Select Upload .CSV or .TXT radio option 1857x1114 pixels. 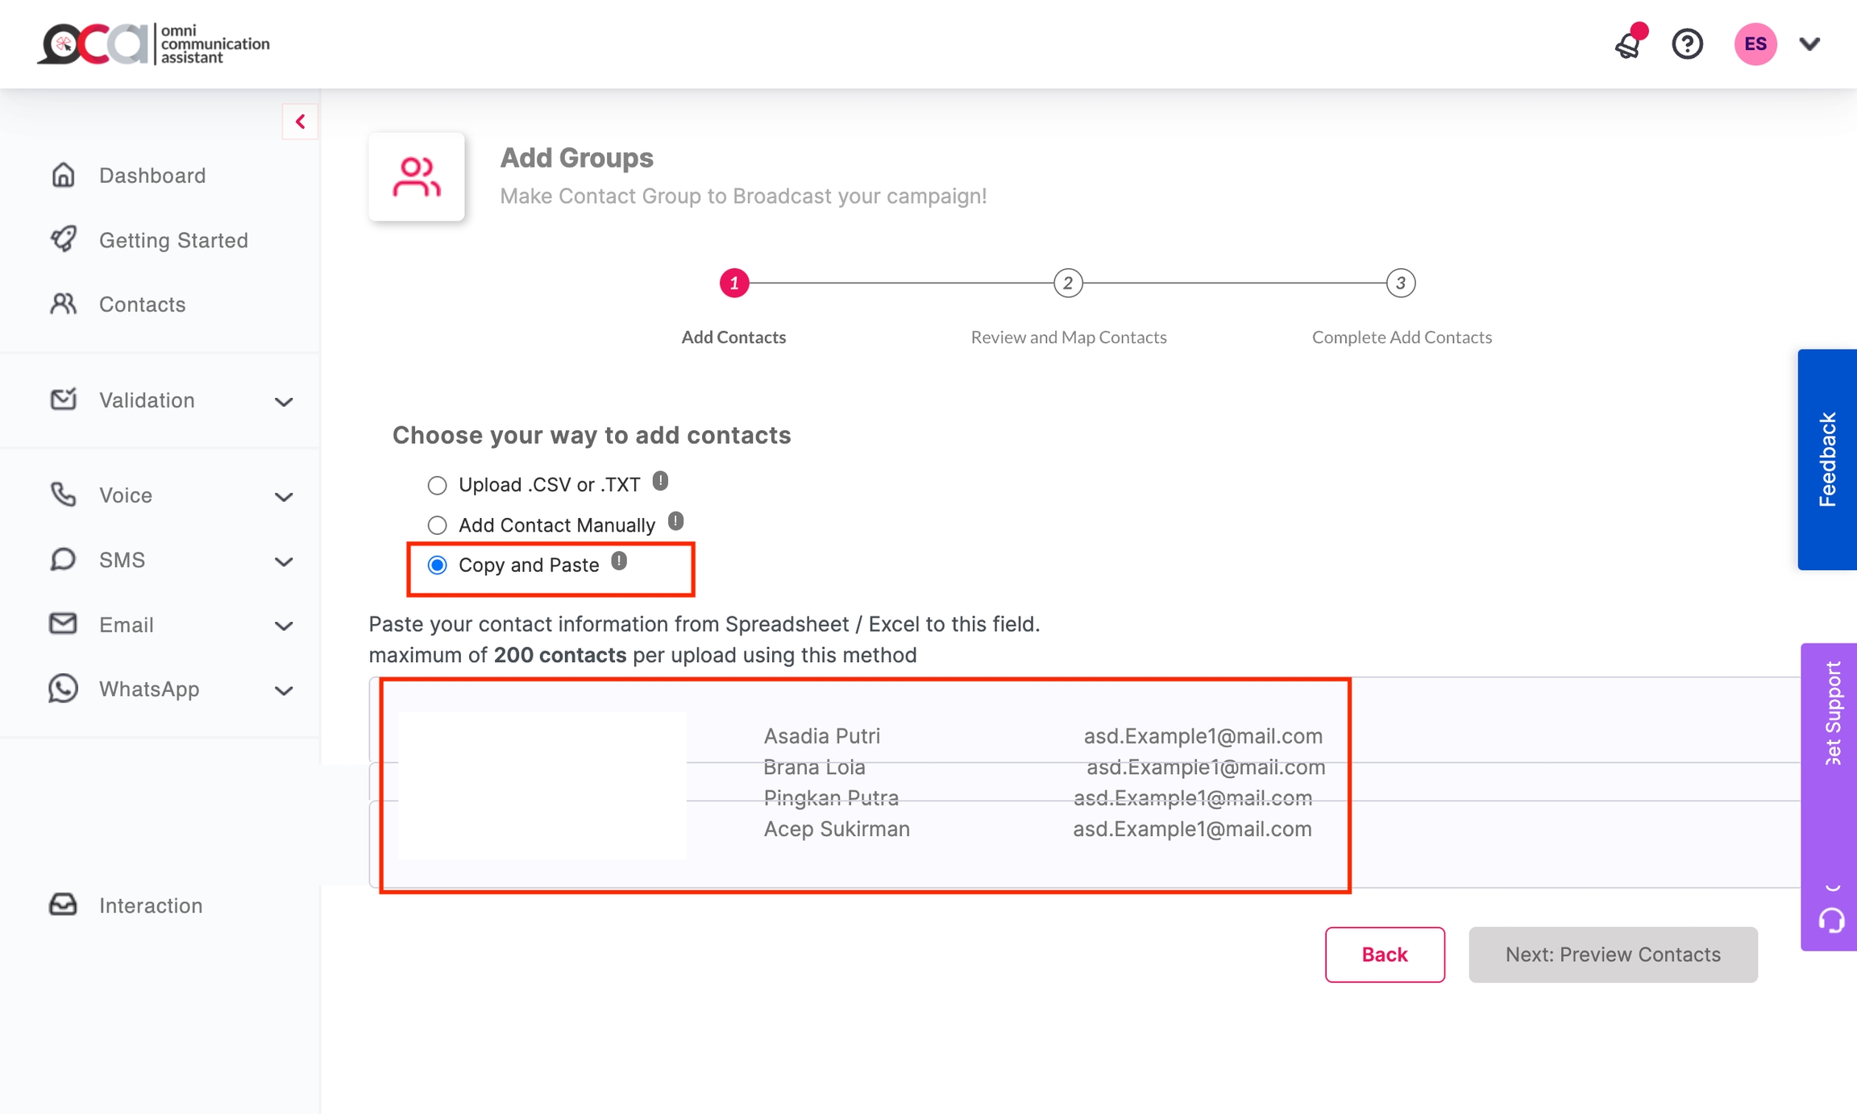coord(437,485)
